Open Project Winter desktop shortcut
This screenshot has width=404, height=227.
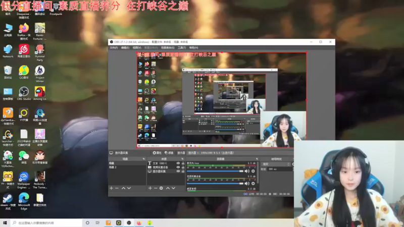pyautogui.click(x=40, y=74)
